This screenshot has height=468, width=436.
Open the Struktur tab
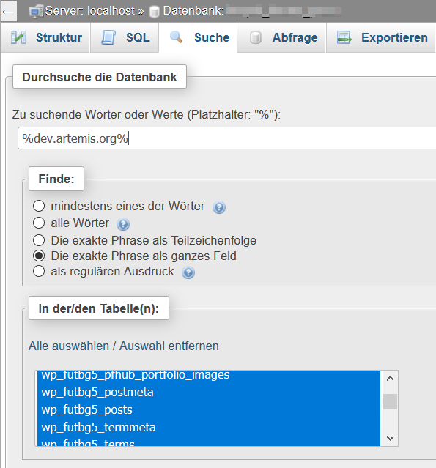tap(45, 37)
